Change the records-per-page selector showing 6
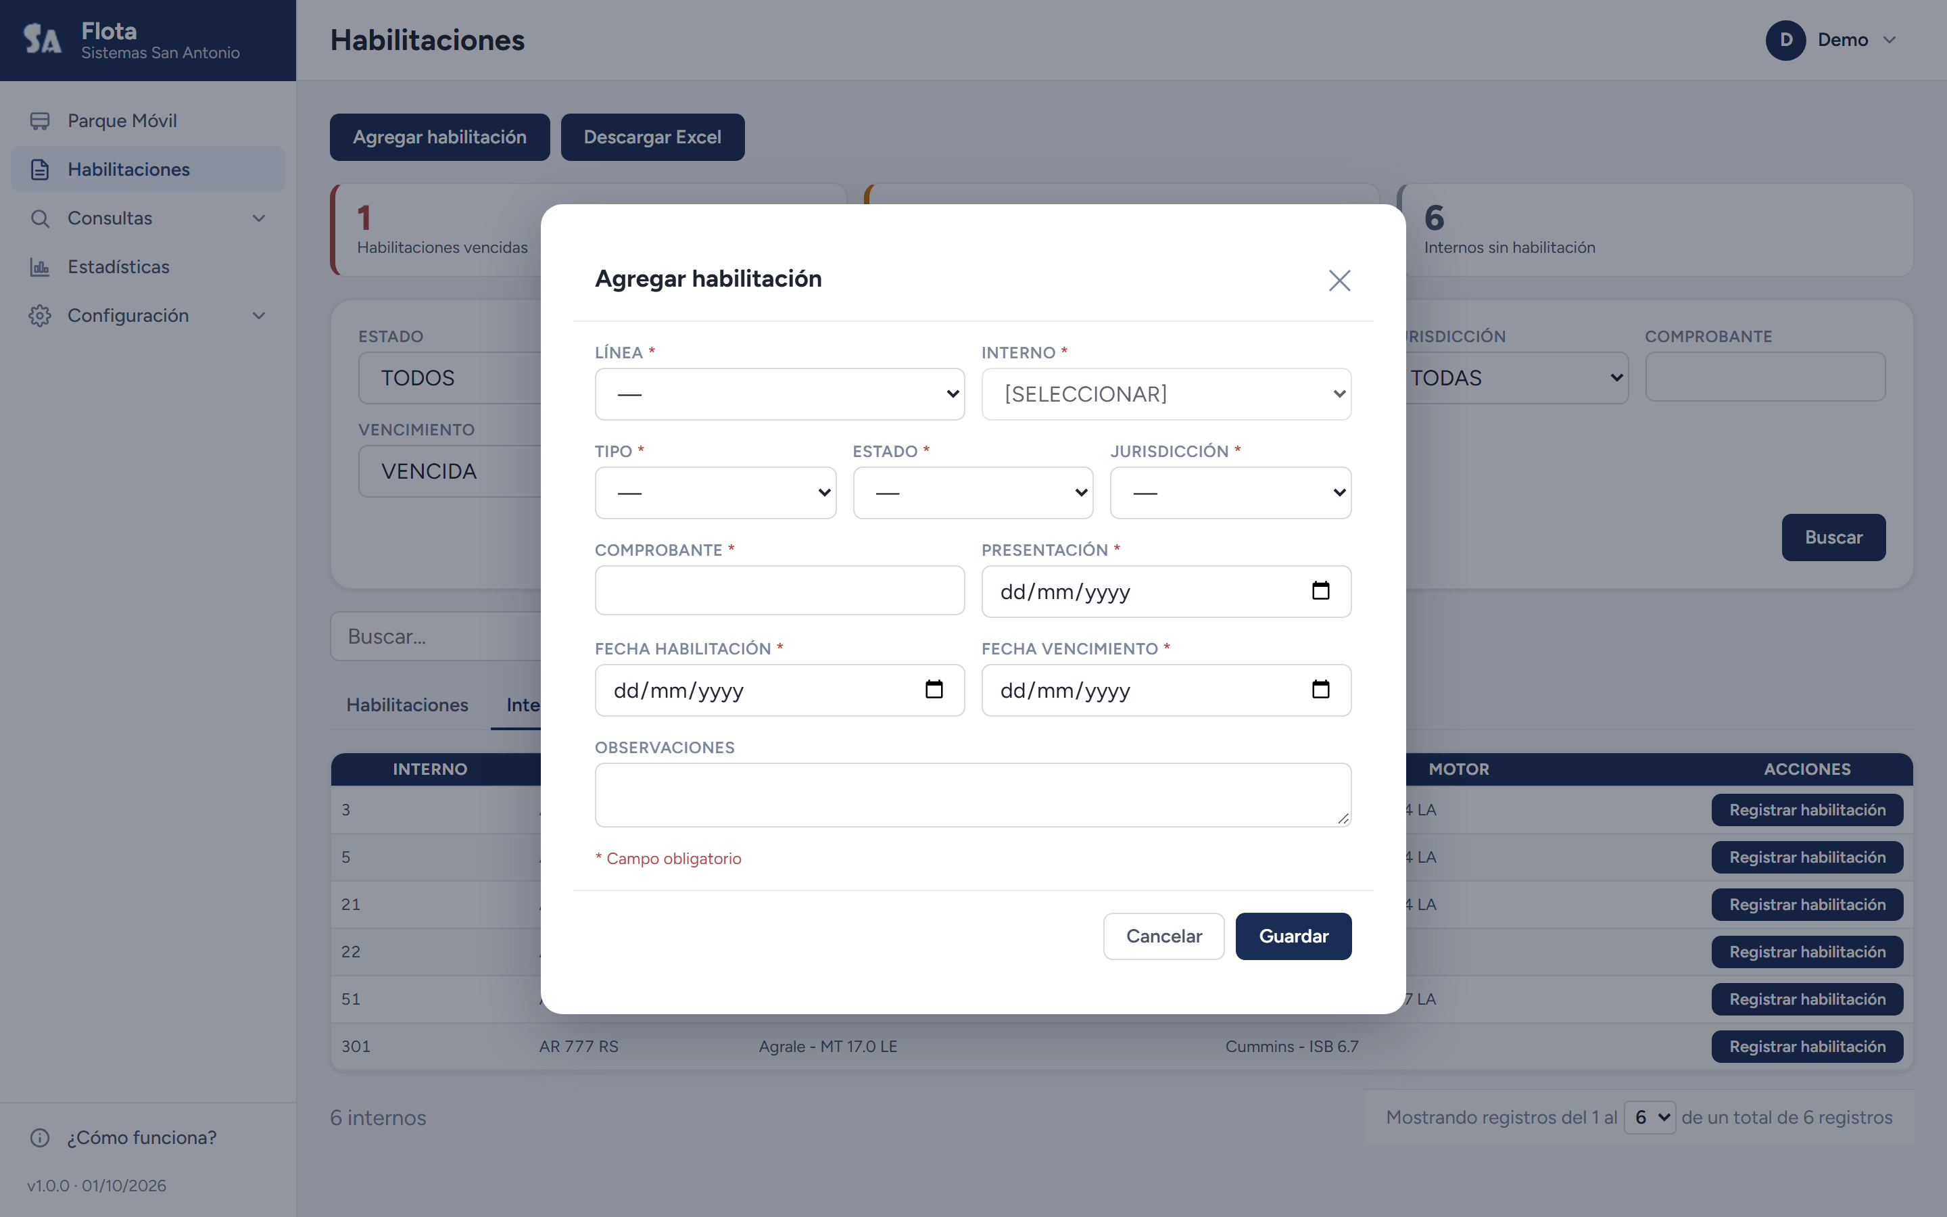The height and width of the screenshot is (1217, 1947). coord(1650,1117)
